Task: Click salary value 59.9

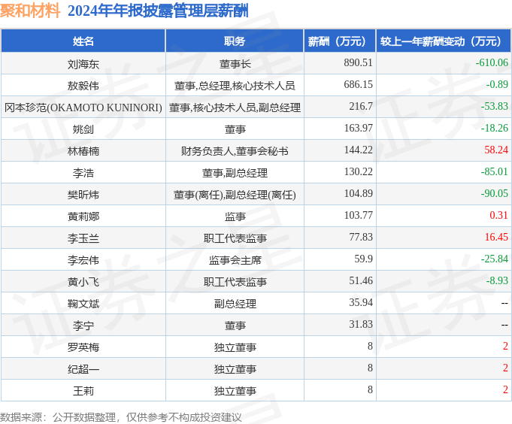Action: [x=363, y=259]
